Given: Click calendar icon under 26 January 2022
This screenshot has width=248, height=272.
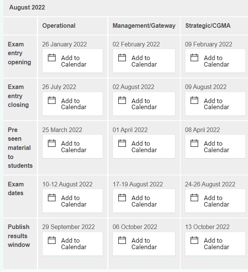Looking at the screenshot, I should tap(52, 58).
